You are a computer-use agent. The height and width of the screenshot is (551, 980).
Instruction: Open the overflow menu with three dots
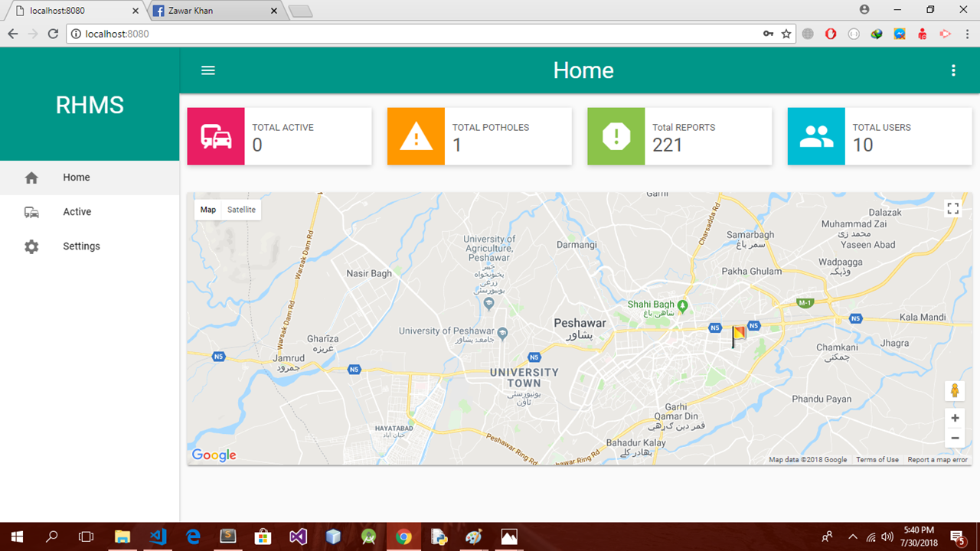(x=953, y=70)
